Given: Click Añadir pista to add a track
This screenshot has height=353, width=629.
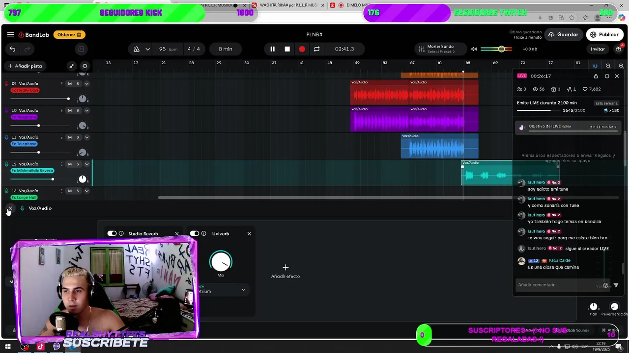Looking at the screenshot, I should pos(25,66).
